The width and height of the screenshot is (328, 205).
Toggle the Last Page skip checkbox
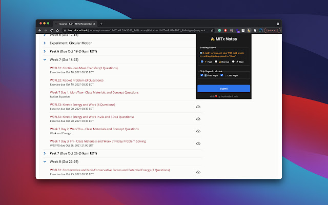[x=223, y=75]
